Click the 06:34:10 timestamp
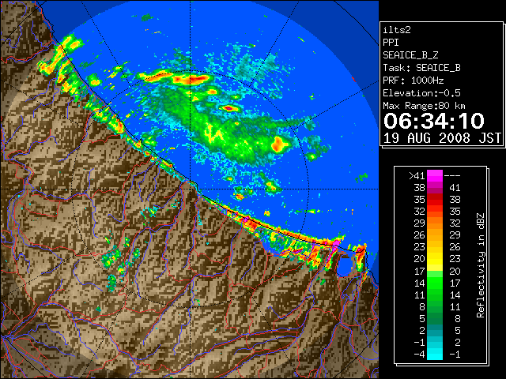Viewport: 506px width, 379px height. [434, 121]
